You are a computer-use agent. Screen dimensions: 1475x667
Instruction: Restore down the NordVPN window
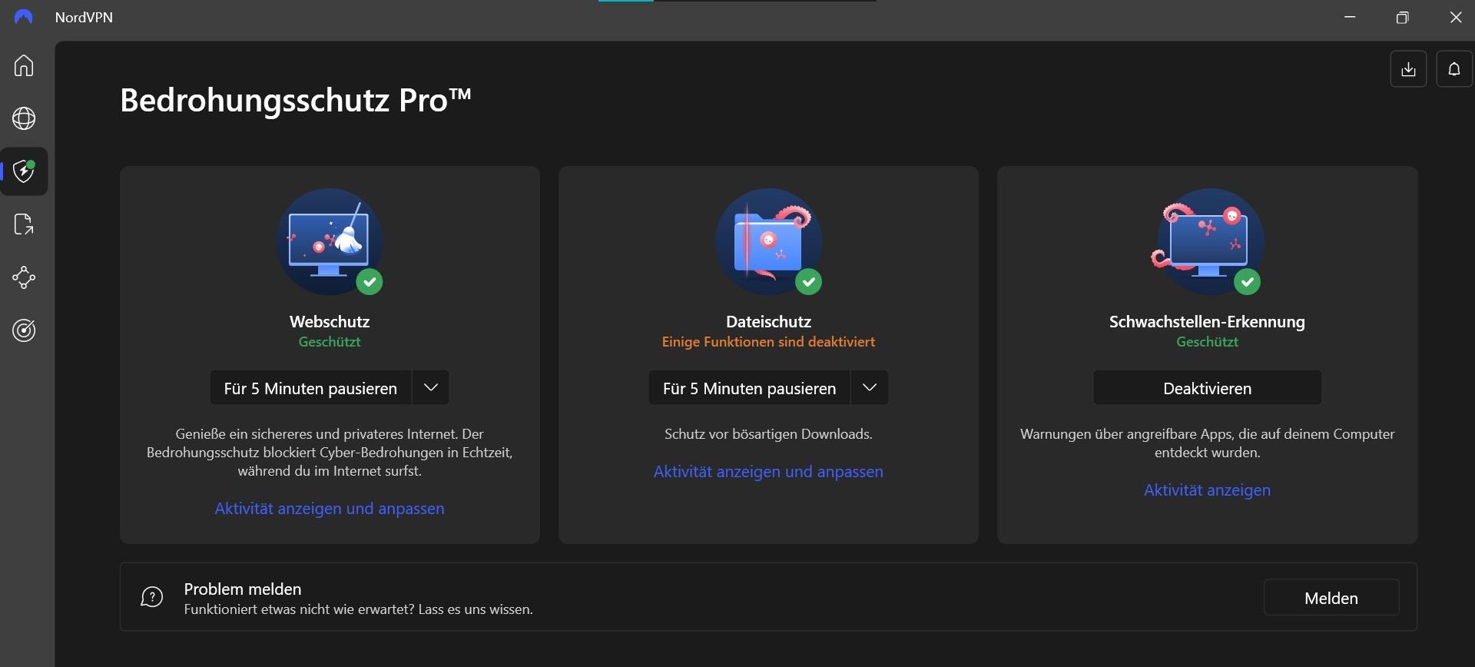point(1402,17)
